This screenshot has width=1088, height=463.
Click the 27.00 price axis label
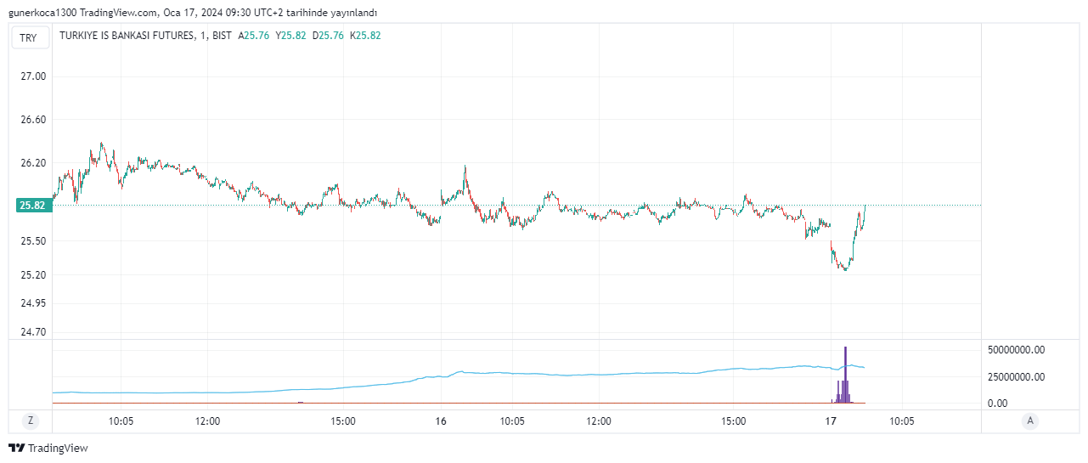click(33, 76)
